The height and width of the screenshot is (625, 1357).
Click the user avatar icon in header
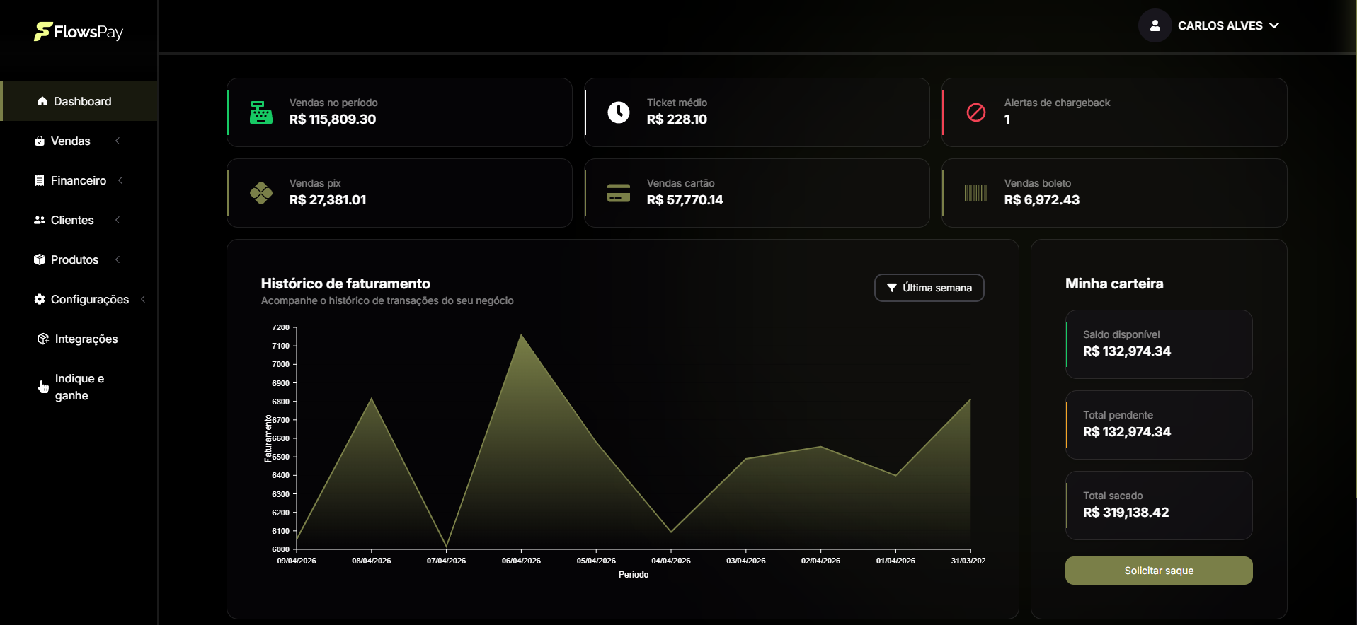[1155, 25]
